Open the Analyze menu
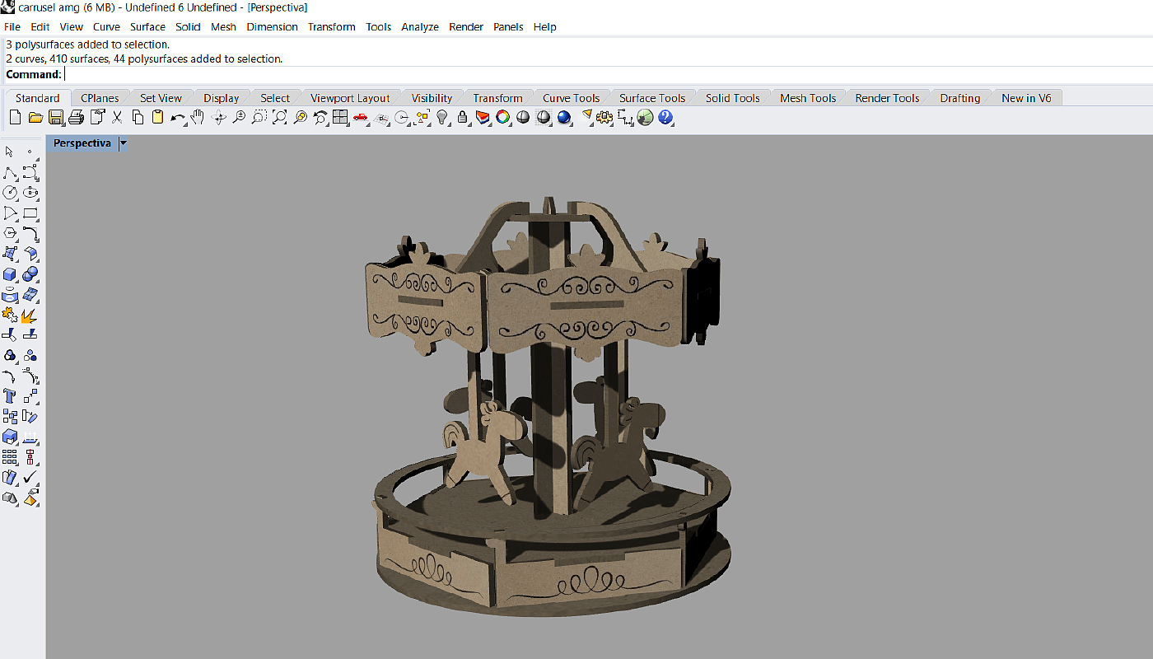This screenshot has width=1153, height=659. (x=419, y=26)
